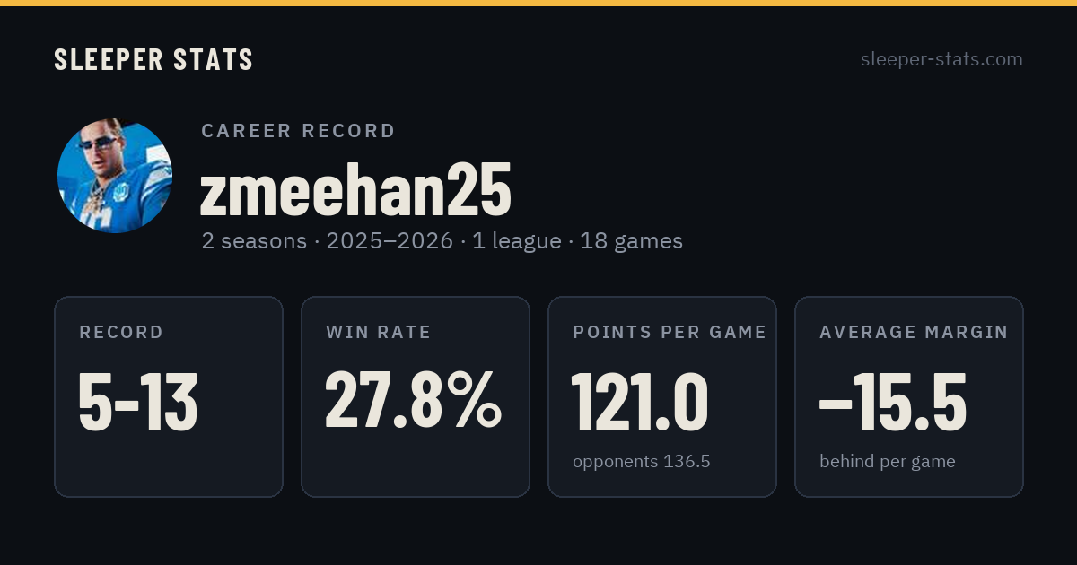The image size is (1077, 565).
Task: Click the 121.0 points value
Action: (x=640, y=403)
